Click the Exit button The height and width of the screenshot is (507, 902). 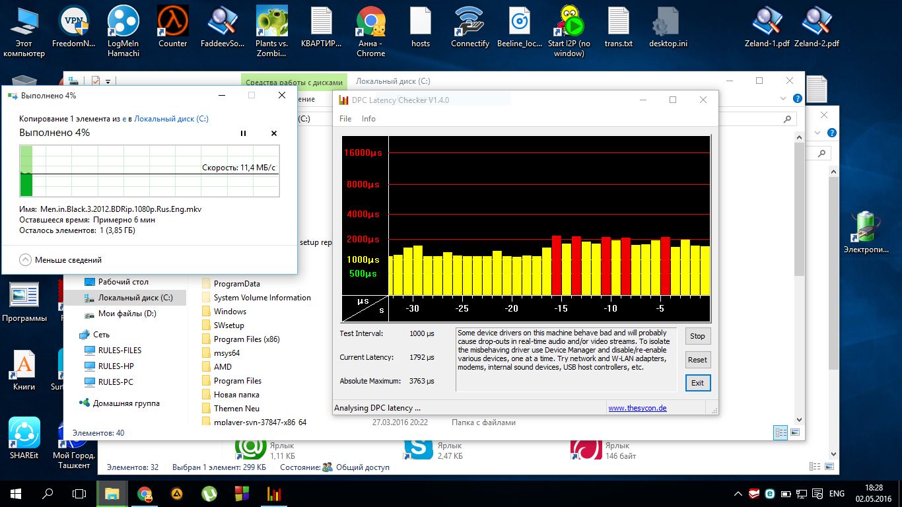[x=697, y=383]
